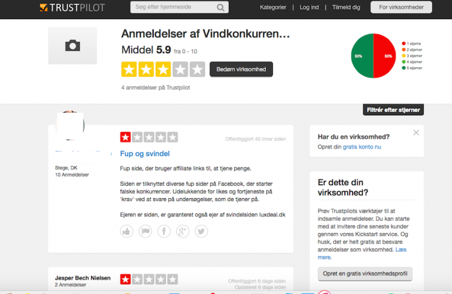Click 'Offentliggjort 6 dage siden' timestamp
Screen dimensions: 452x294
[x=257, y=281]
